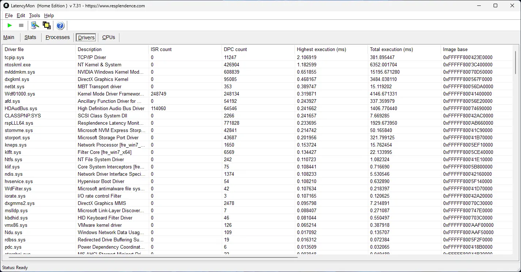Click the DPC count value 771828
The height and width of the screenshot is (272, 521).
click(x=232, y=123)
